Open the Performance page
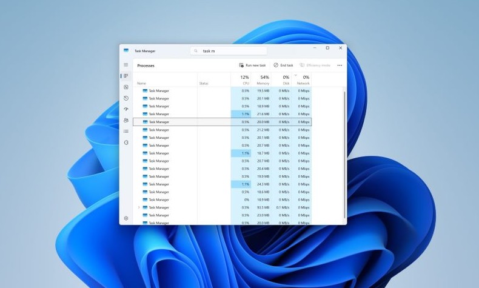Screen dimensions: 479x288 coord(126,87)
